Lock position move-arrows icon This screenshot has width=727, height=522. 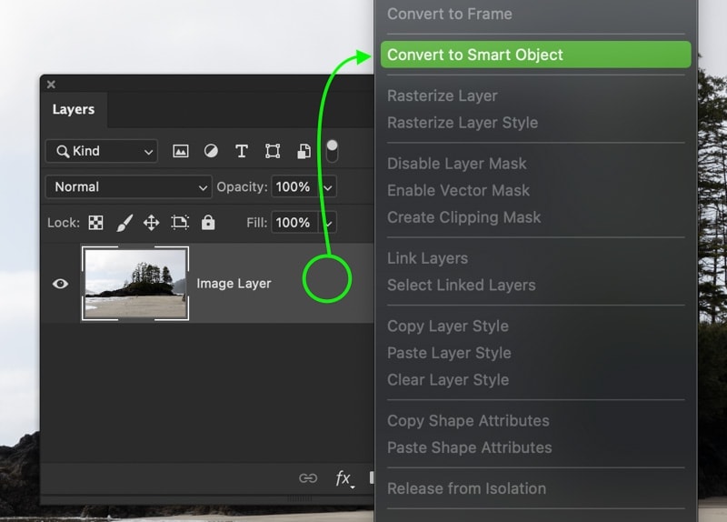[151, 223]
